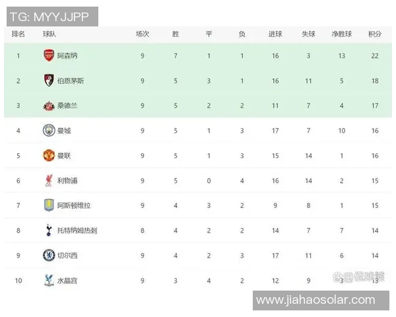Select the Crystal Palace crest

pos(49,280)
